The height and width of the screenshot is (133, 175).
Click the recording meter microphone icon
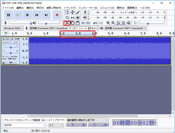pos(85,12)
